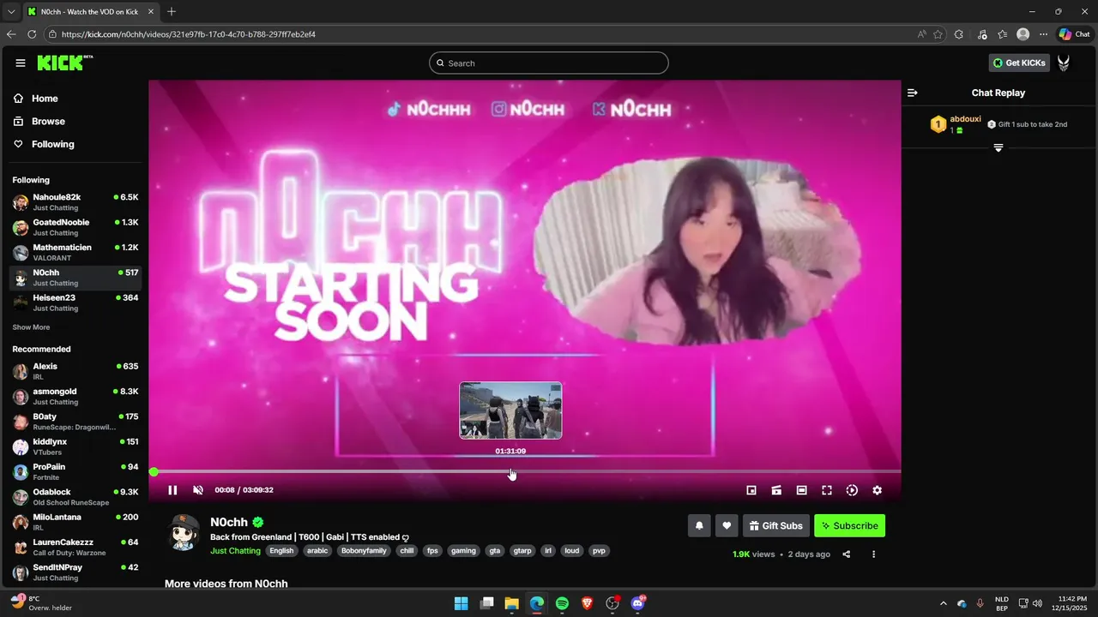Open ProPaiin Fortnite channel
1098x617 pixels.
(x=75, y=471)
